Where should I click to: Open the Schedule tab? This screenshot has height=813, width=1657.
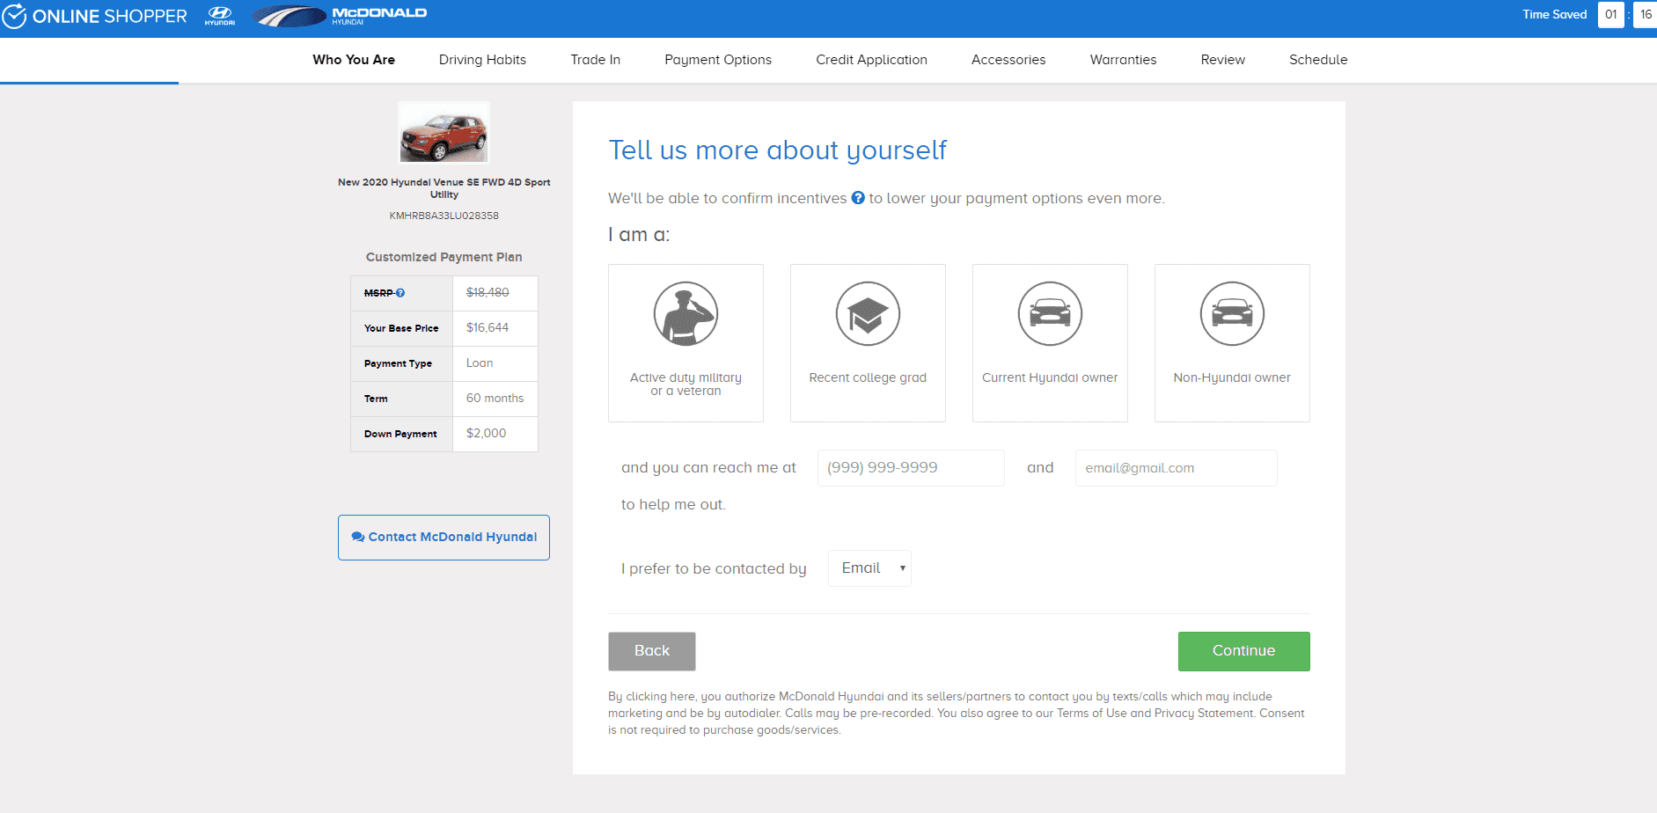1318,60
